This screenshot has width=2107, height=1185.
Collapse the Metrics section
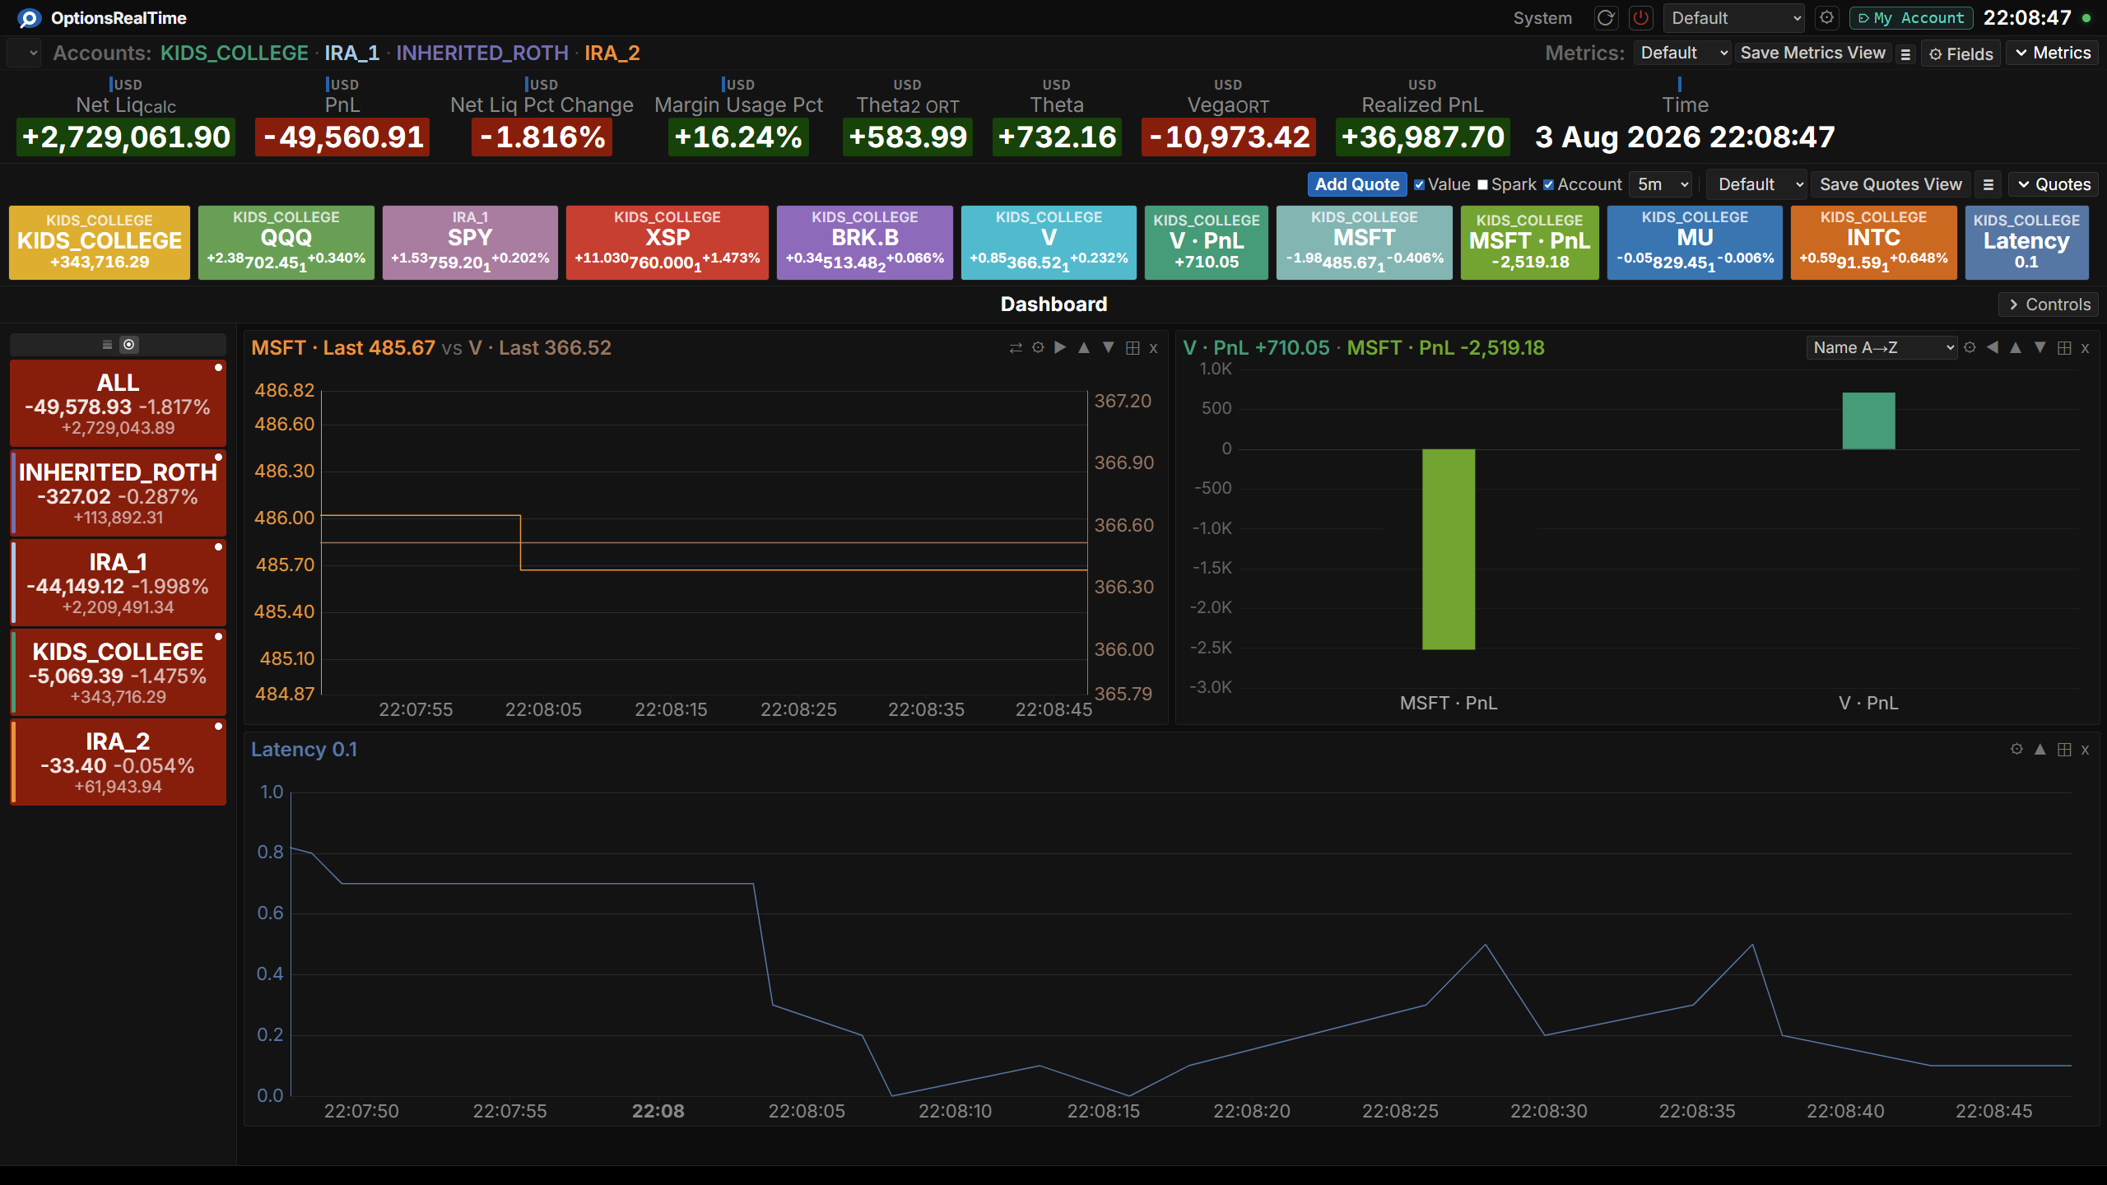(2053, 53)
